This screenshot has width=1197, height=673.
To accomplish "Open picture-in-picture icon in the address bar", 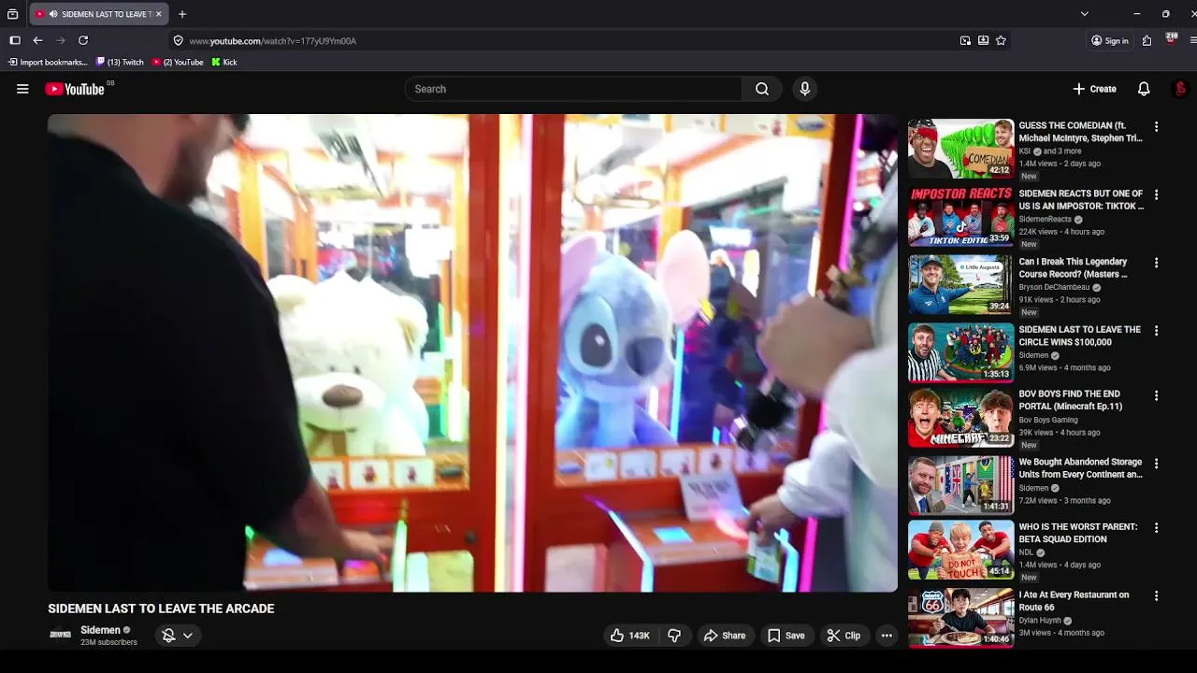I will click(x=965, y=40).
